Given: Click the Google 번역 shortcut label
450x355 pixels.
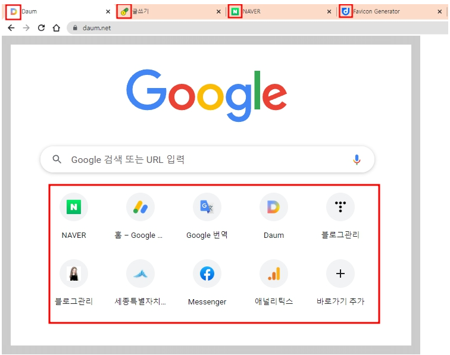Looking at the screenshot, I should tap(207, 235).
